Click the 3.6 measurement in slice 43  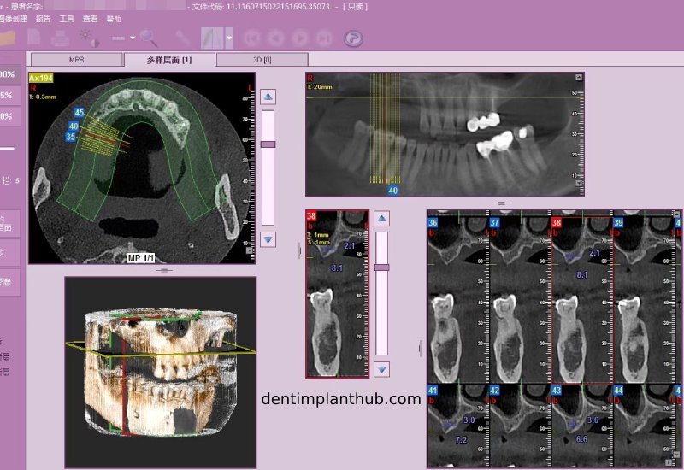coord(593,420)
